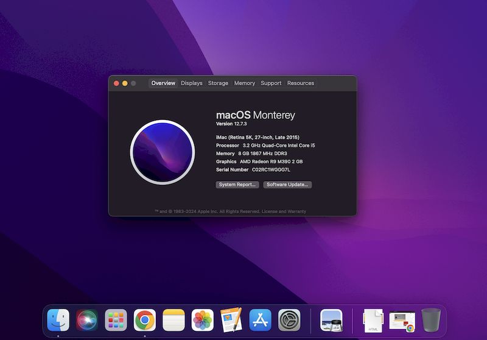Viewport: 487px width, 340px height.
Task: Switch to the Overview tab
Action: coord(163,83)
